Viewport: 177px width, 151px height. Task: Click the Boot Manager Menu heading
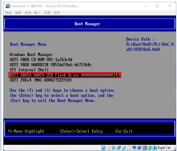pyautogui.click(x=28, y=44)
